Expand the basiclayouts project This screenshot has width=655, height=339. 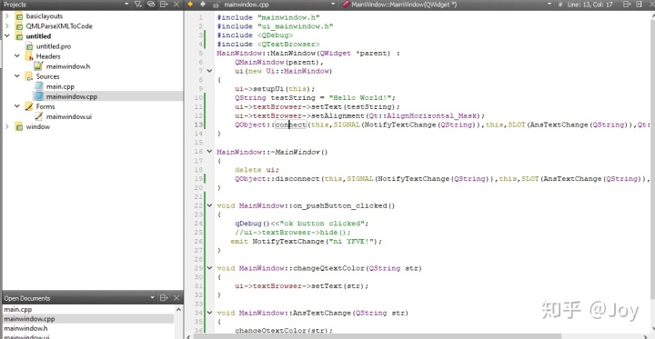pos(6,15)
